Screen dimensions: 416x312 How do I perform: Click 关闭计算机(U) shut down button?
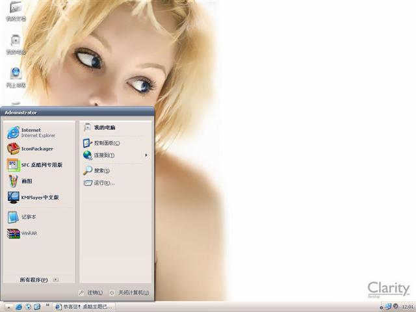(130, 292)
